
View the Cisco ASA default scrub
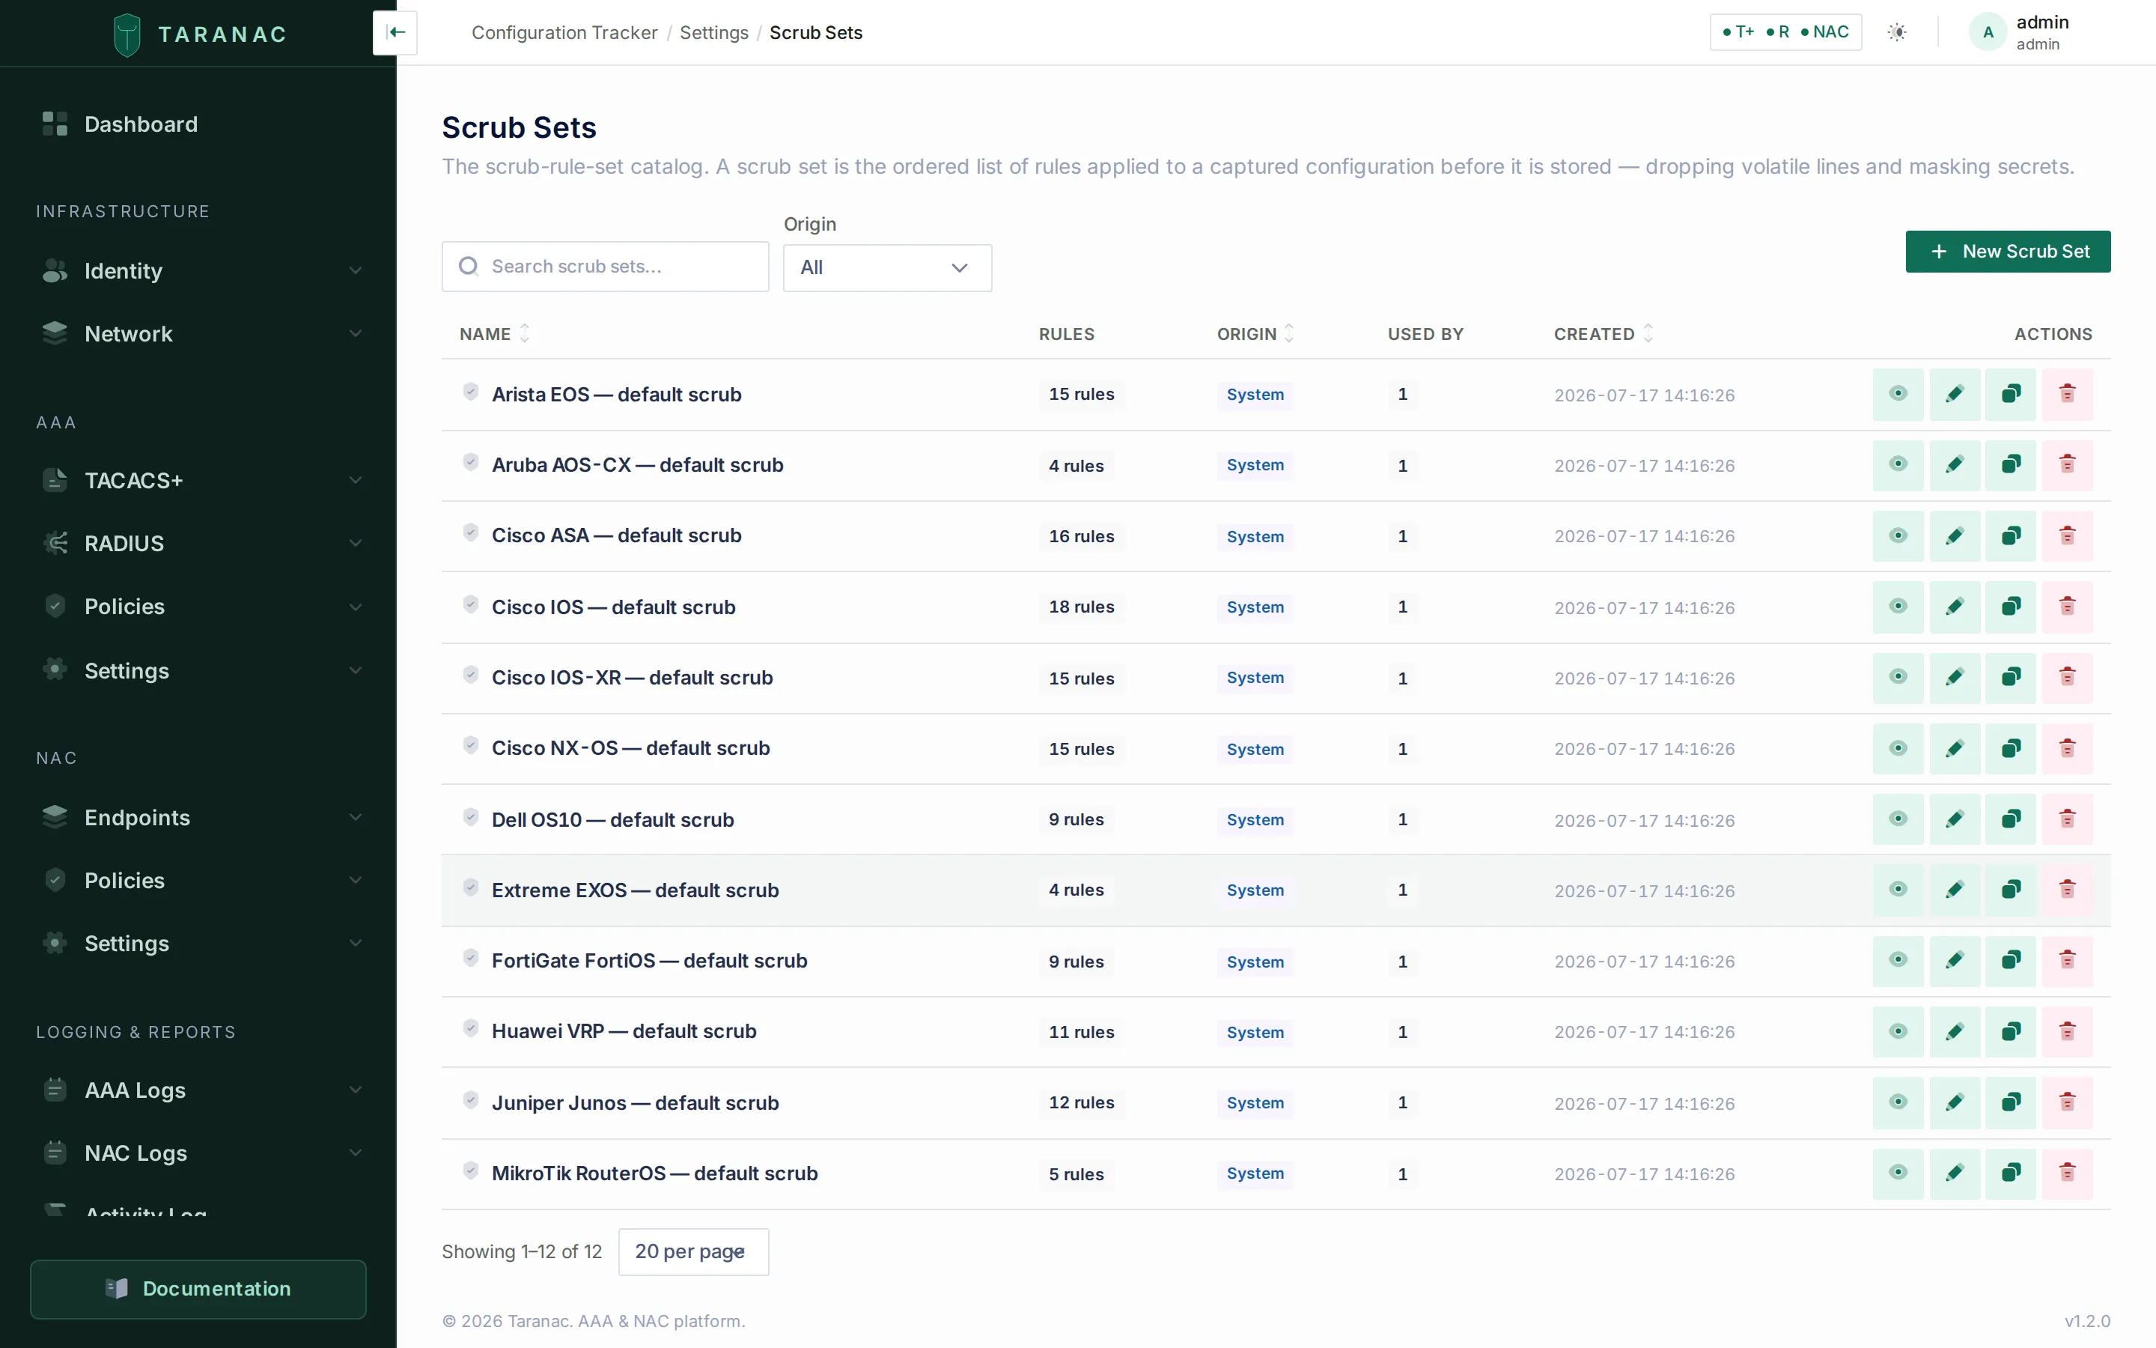point(1898,535)
